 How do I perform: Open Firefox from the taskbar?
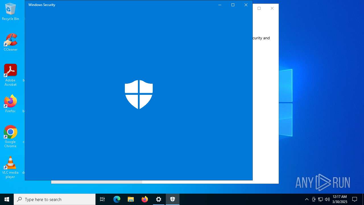click(x=145, y=199)
